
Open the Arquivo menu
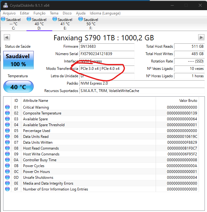[9, 13]
